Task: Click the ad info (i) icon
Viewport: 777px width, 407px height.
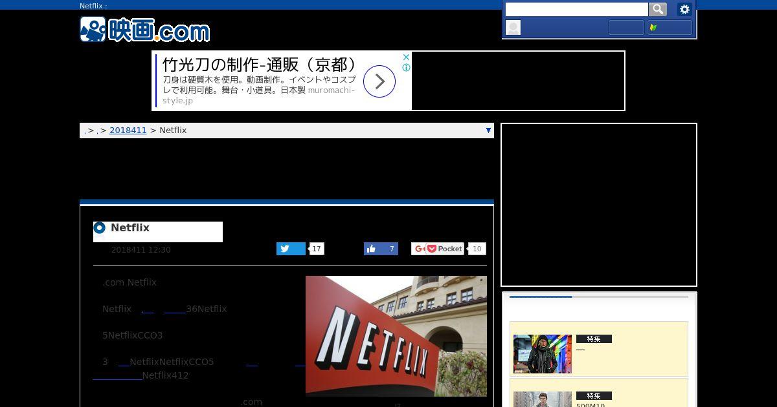Action: coord(407,67)
